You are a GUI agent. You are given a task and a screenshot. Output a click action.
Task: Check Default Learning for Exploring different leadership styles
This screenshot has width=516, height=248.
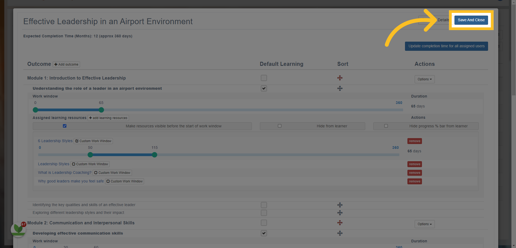[x=264, y=213]
